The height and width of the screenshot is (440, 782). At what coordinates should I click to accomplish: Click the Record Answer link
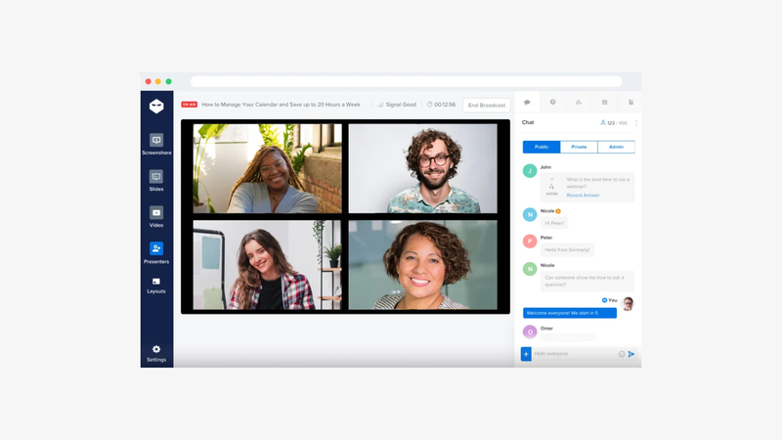click(x=583, y=195)
